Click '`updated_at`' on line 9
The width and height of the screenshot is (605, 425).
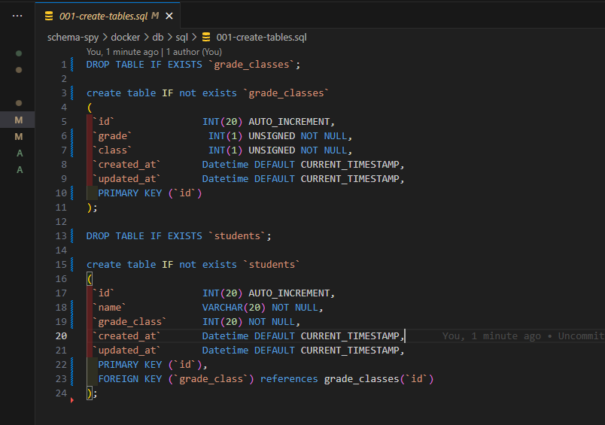126,178
